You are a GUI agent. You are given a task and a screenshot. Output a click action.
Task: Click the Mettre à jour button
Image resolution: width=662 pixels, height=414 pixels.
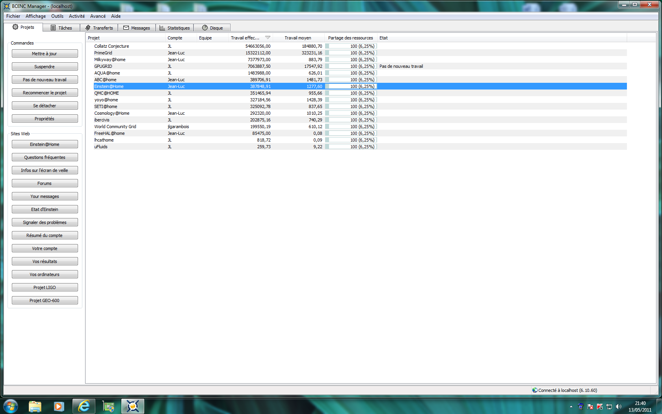pos(45,54)
